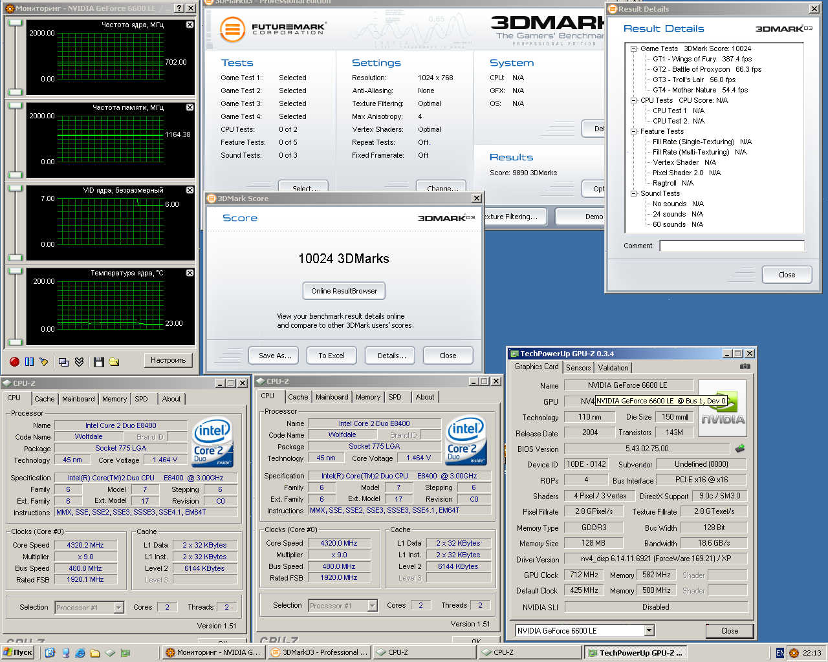Select 'Ragtroll' tree row in Result Details
828x662 pixels.
[x=673, y=183]
